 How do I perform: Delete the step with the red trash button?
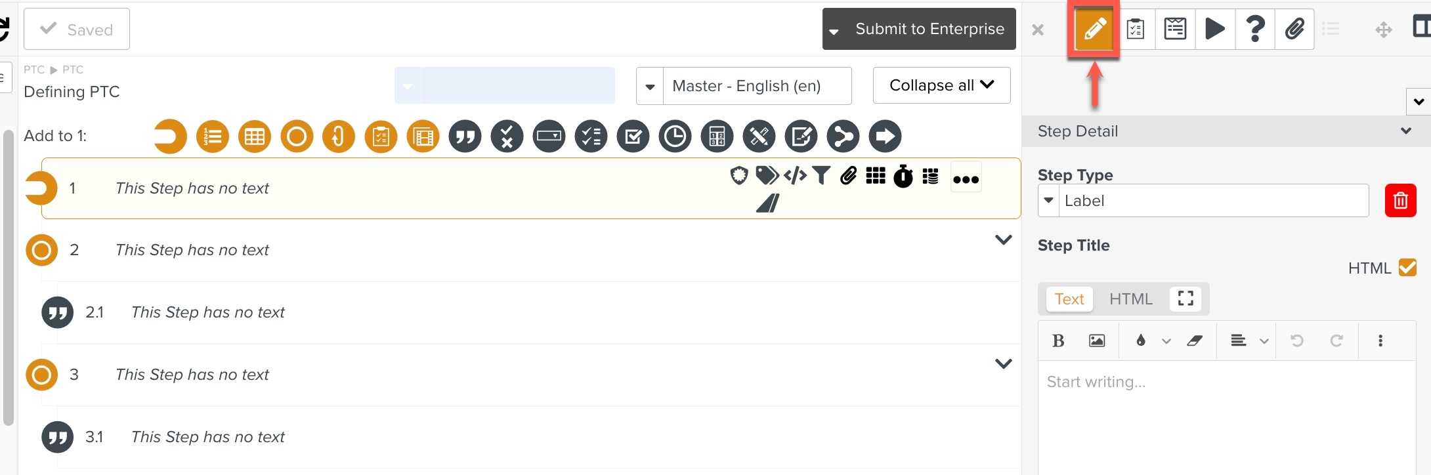coord(1400,201)
